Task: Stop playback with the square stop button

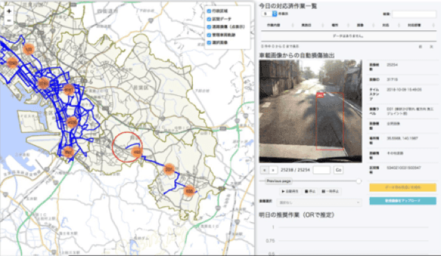Action: click(x=310, y=191)
